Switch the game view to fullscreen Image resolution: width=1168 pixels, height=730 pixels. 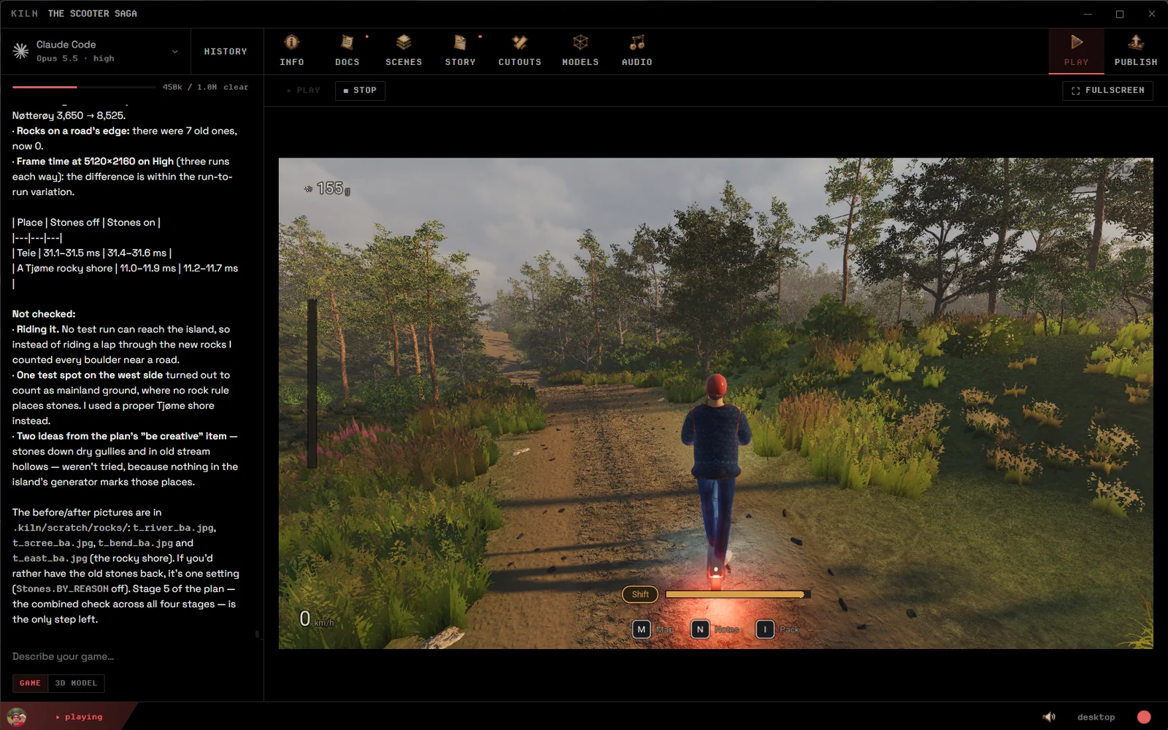coord(1107,91)
